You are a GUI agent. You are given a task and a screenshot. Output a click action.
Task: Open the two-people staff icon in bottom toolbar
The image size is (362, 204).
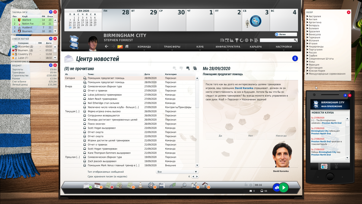[194, 186]
